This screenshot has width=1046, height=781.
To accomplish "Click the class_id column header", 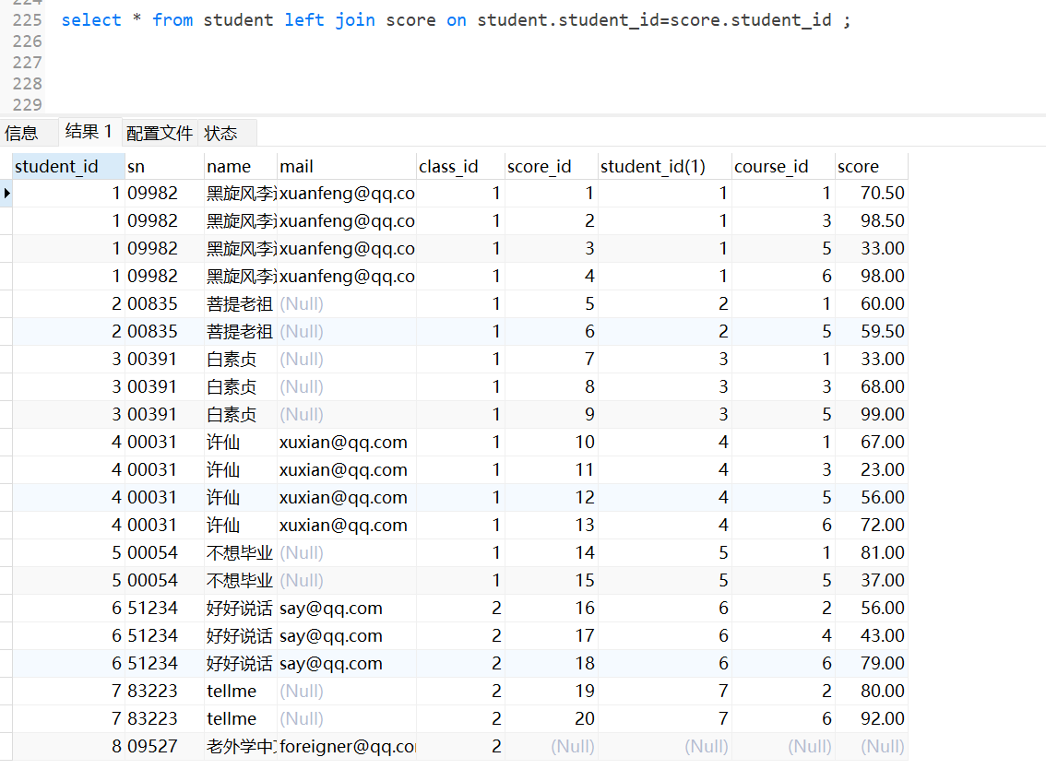I will (x=460, y=166).
